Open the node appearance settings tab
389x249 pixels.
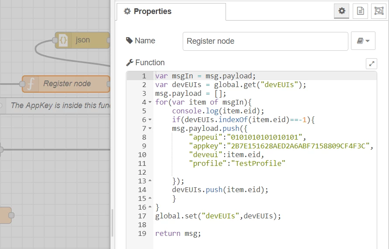tap(379, 11)
